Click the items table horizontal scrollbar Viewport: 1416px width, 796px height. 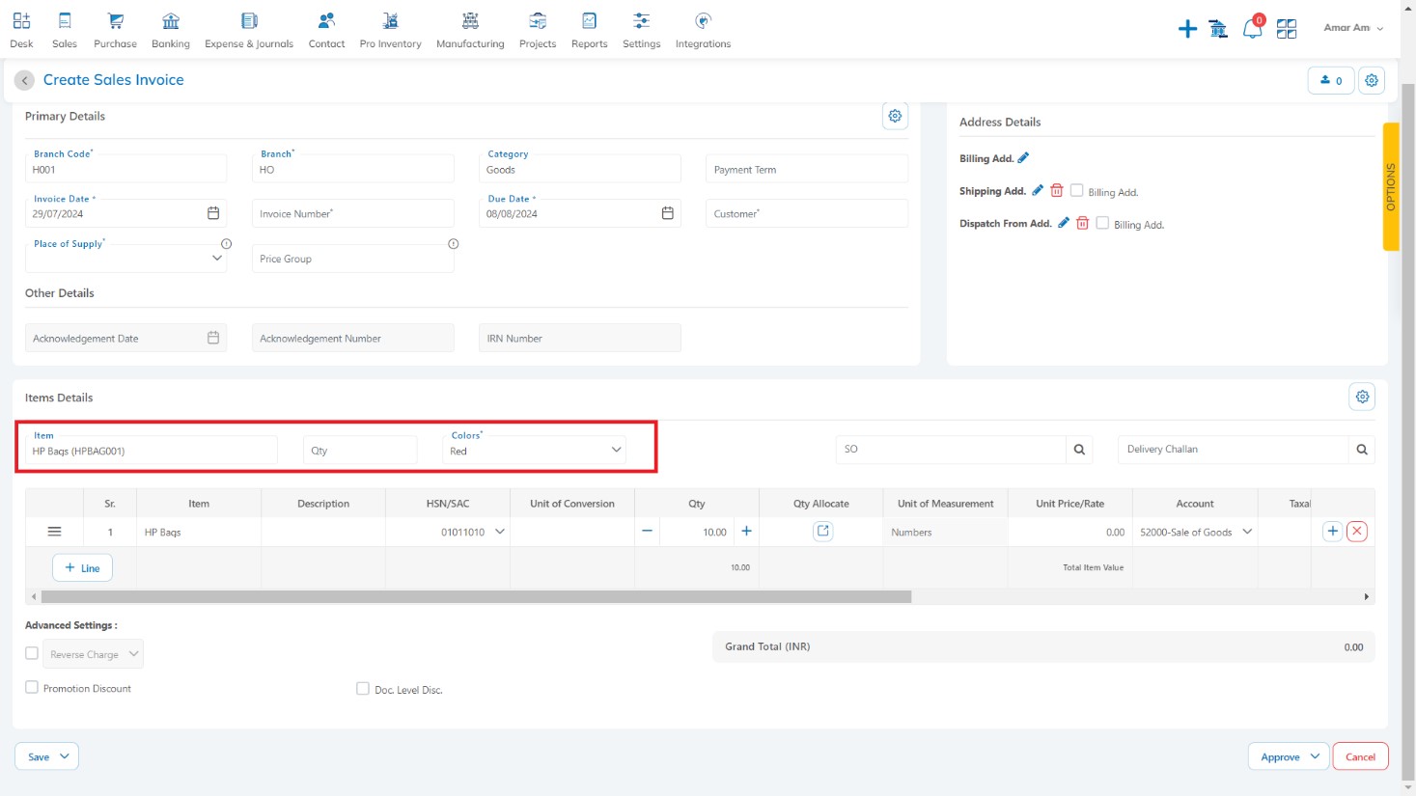pos(476,596)
